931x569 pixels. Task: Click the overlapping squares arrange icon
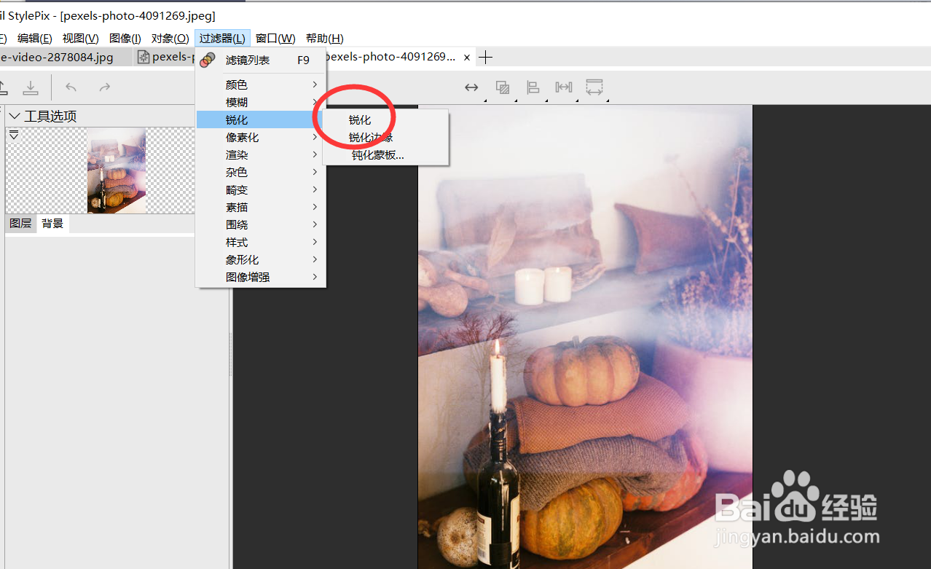(503, 87)
